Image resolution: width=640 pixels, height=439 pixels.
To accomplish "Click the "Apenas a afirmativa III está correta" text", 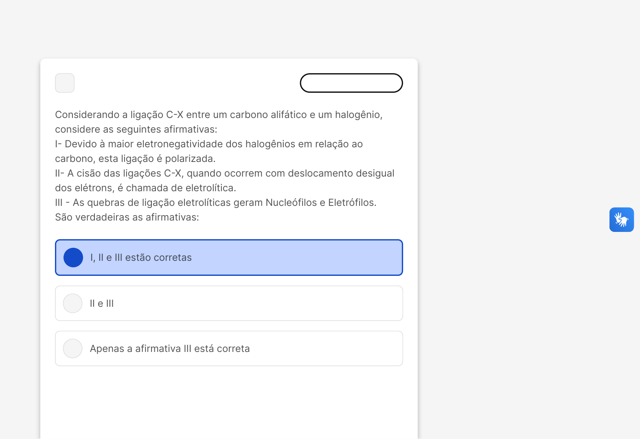I will [x=170, y=349].
